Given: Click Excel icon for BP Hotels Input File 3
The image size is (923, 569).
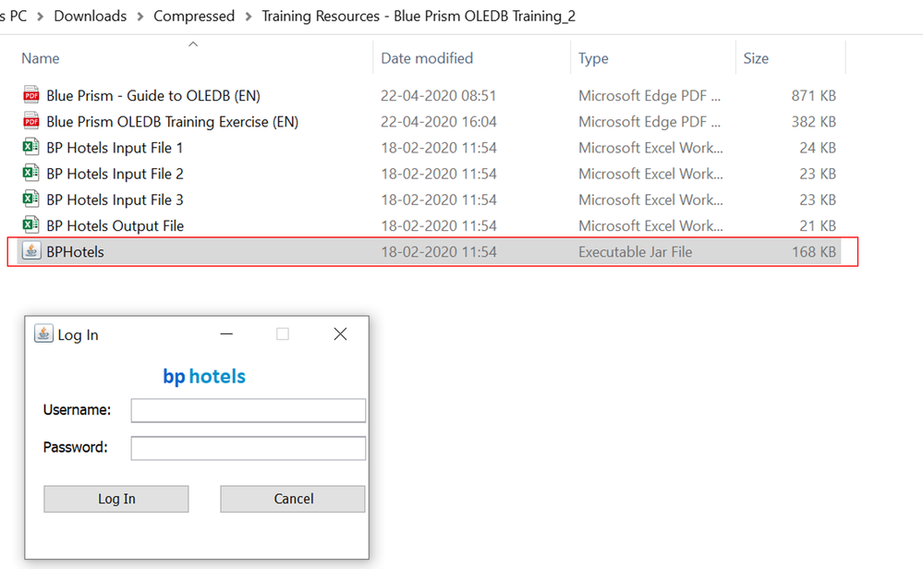Looking at the screenshot, I should pos(31,200).
